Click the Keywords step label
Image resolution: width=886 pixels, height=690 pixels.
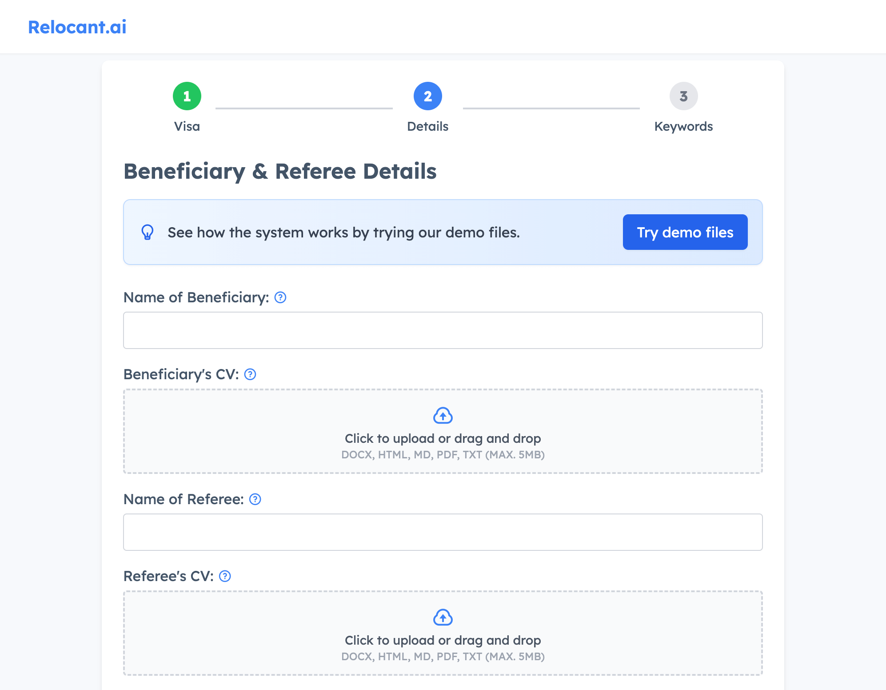pyautogui.click(x=684, y=127)
